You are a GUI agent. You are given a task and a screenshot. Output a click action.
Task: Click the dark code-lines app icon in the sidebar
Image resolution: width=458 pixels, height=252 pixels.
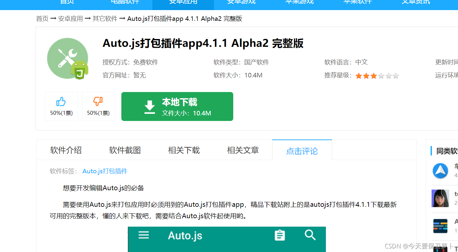440,226
